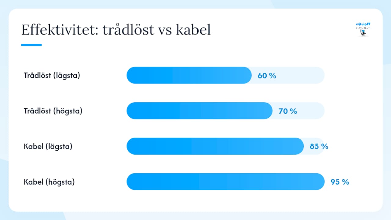Screen dimensions: 391x220
Task: Click the '85 %' value label
Action: click(x=319, y=146)
